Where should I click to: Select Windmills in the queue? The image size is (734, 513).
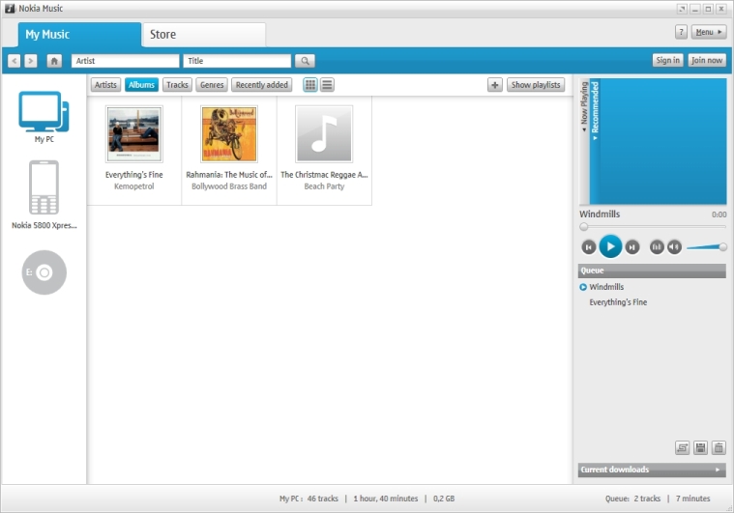[x=606, y=287]
